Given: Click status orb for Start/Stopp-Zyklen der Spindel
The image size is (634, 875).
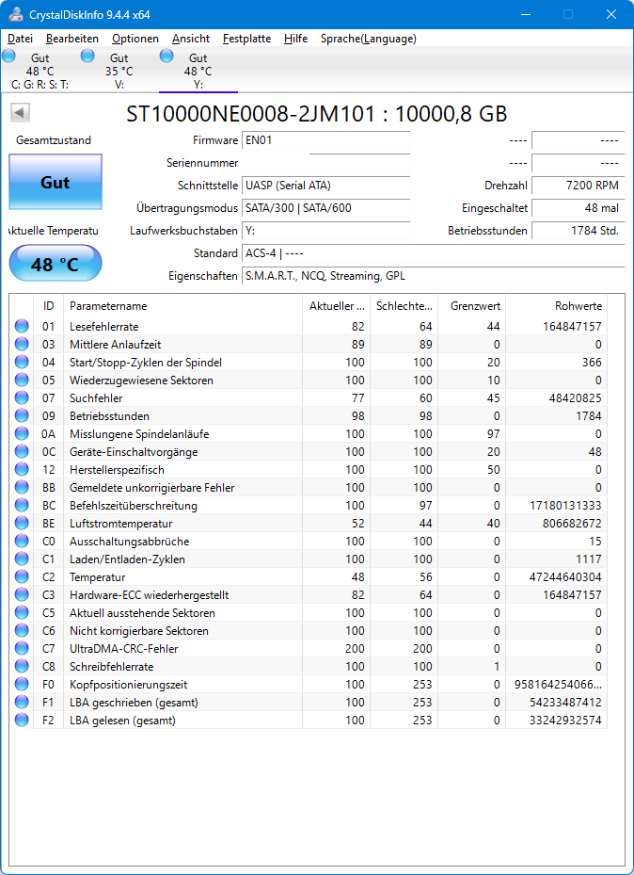Looking at the screenshot, I should point(22,363).
